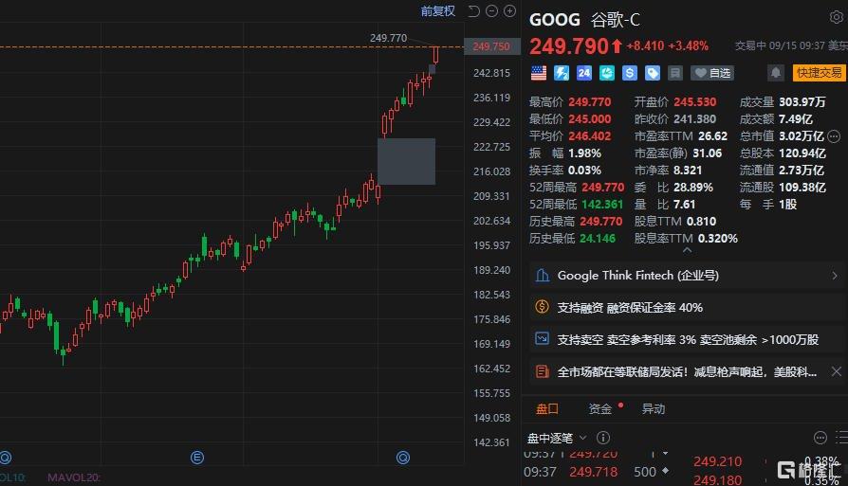Viewport: 848px width, 486px height.
Task: Click the price alert bell icon
Action: pos(776,73)
